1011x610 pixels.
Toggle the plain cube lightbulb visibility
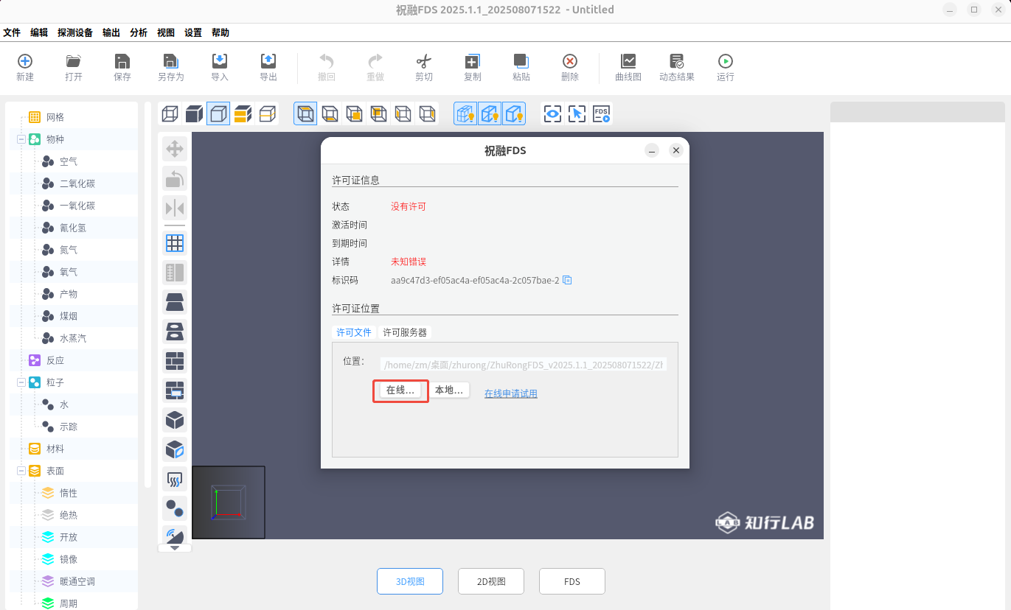pyautogui.click(x=514, y=113)
